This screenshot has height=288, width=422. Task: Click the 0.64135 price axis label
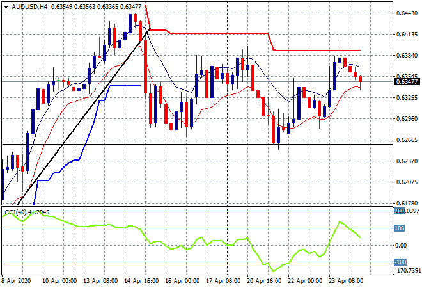(407, 34)
